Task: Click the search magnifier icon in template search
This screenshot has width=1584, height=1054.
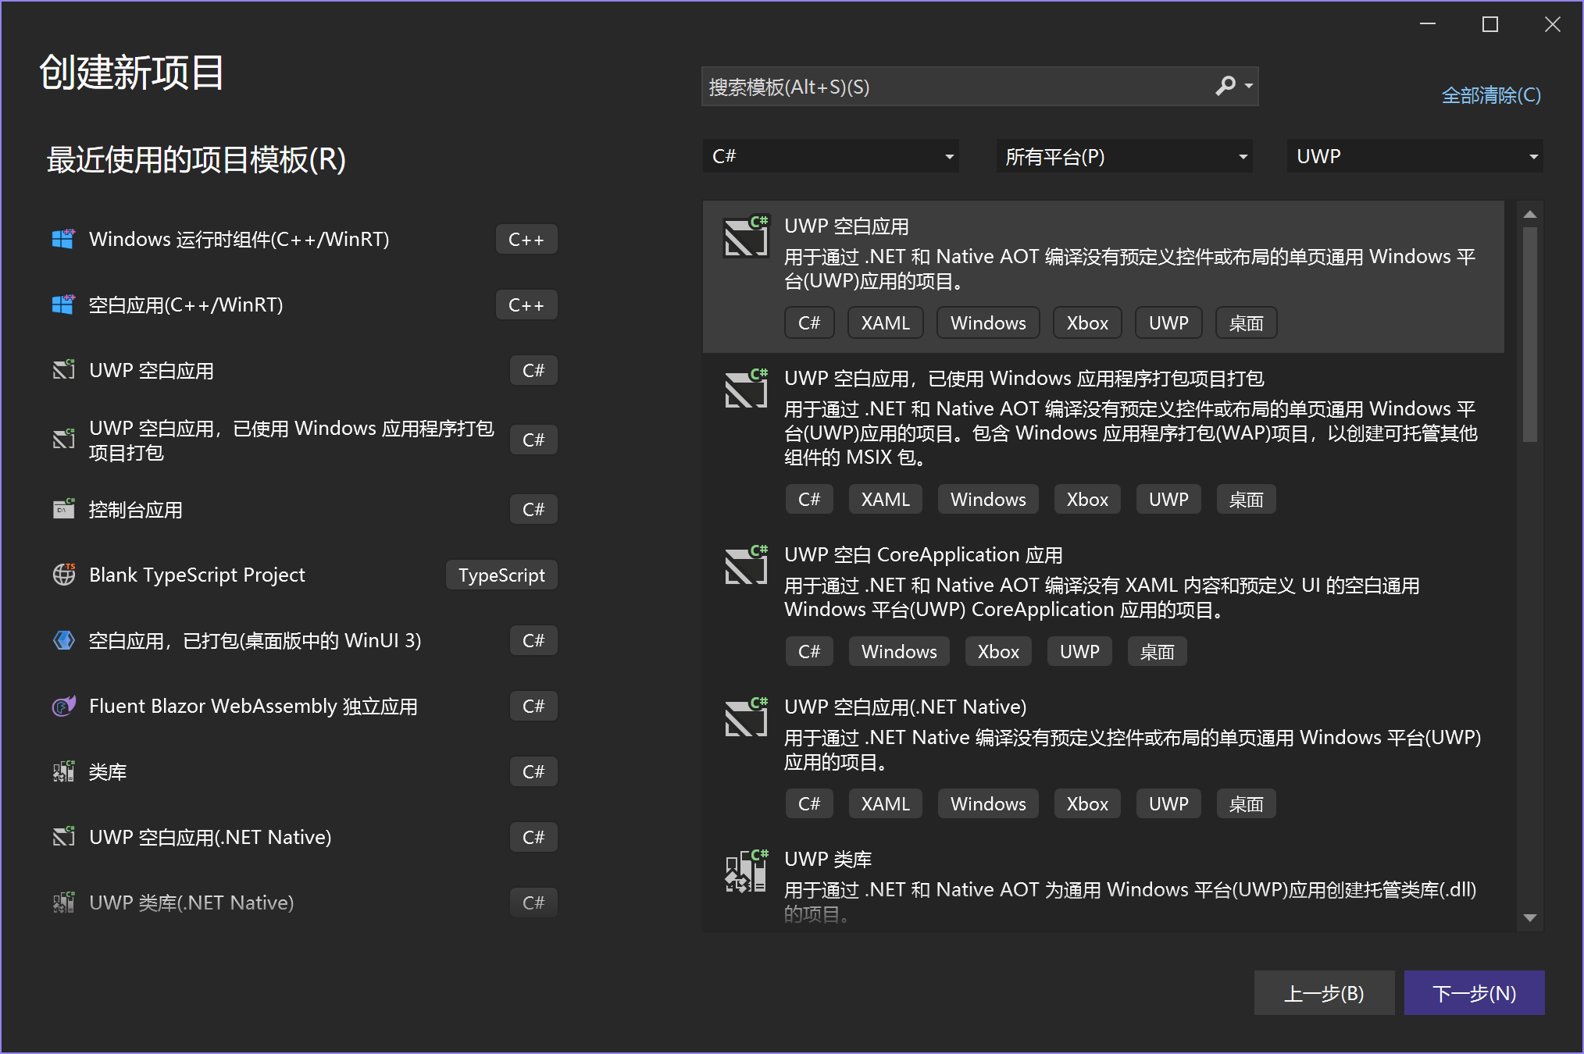Action: [1225, 86]
